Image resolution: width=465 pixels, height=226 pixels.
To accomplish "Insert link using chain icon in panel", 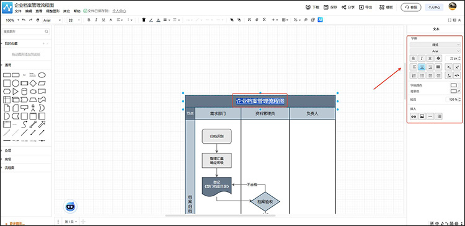I will 414,116.
